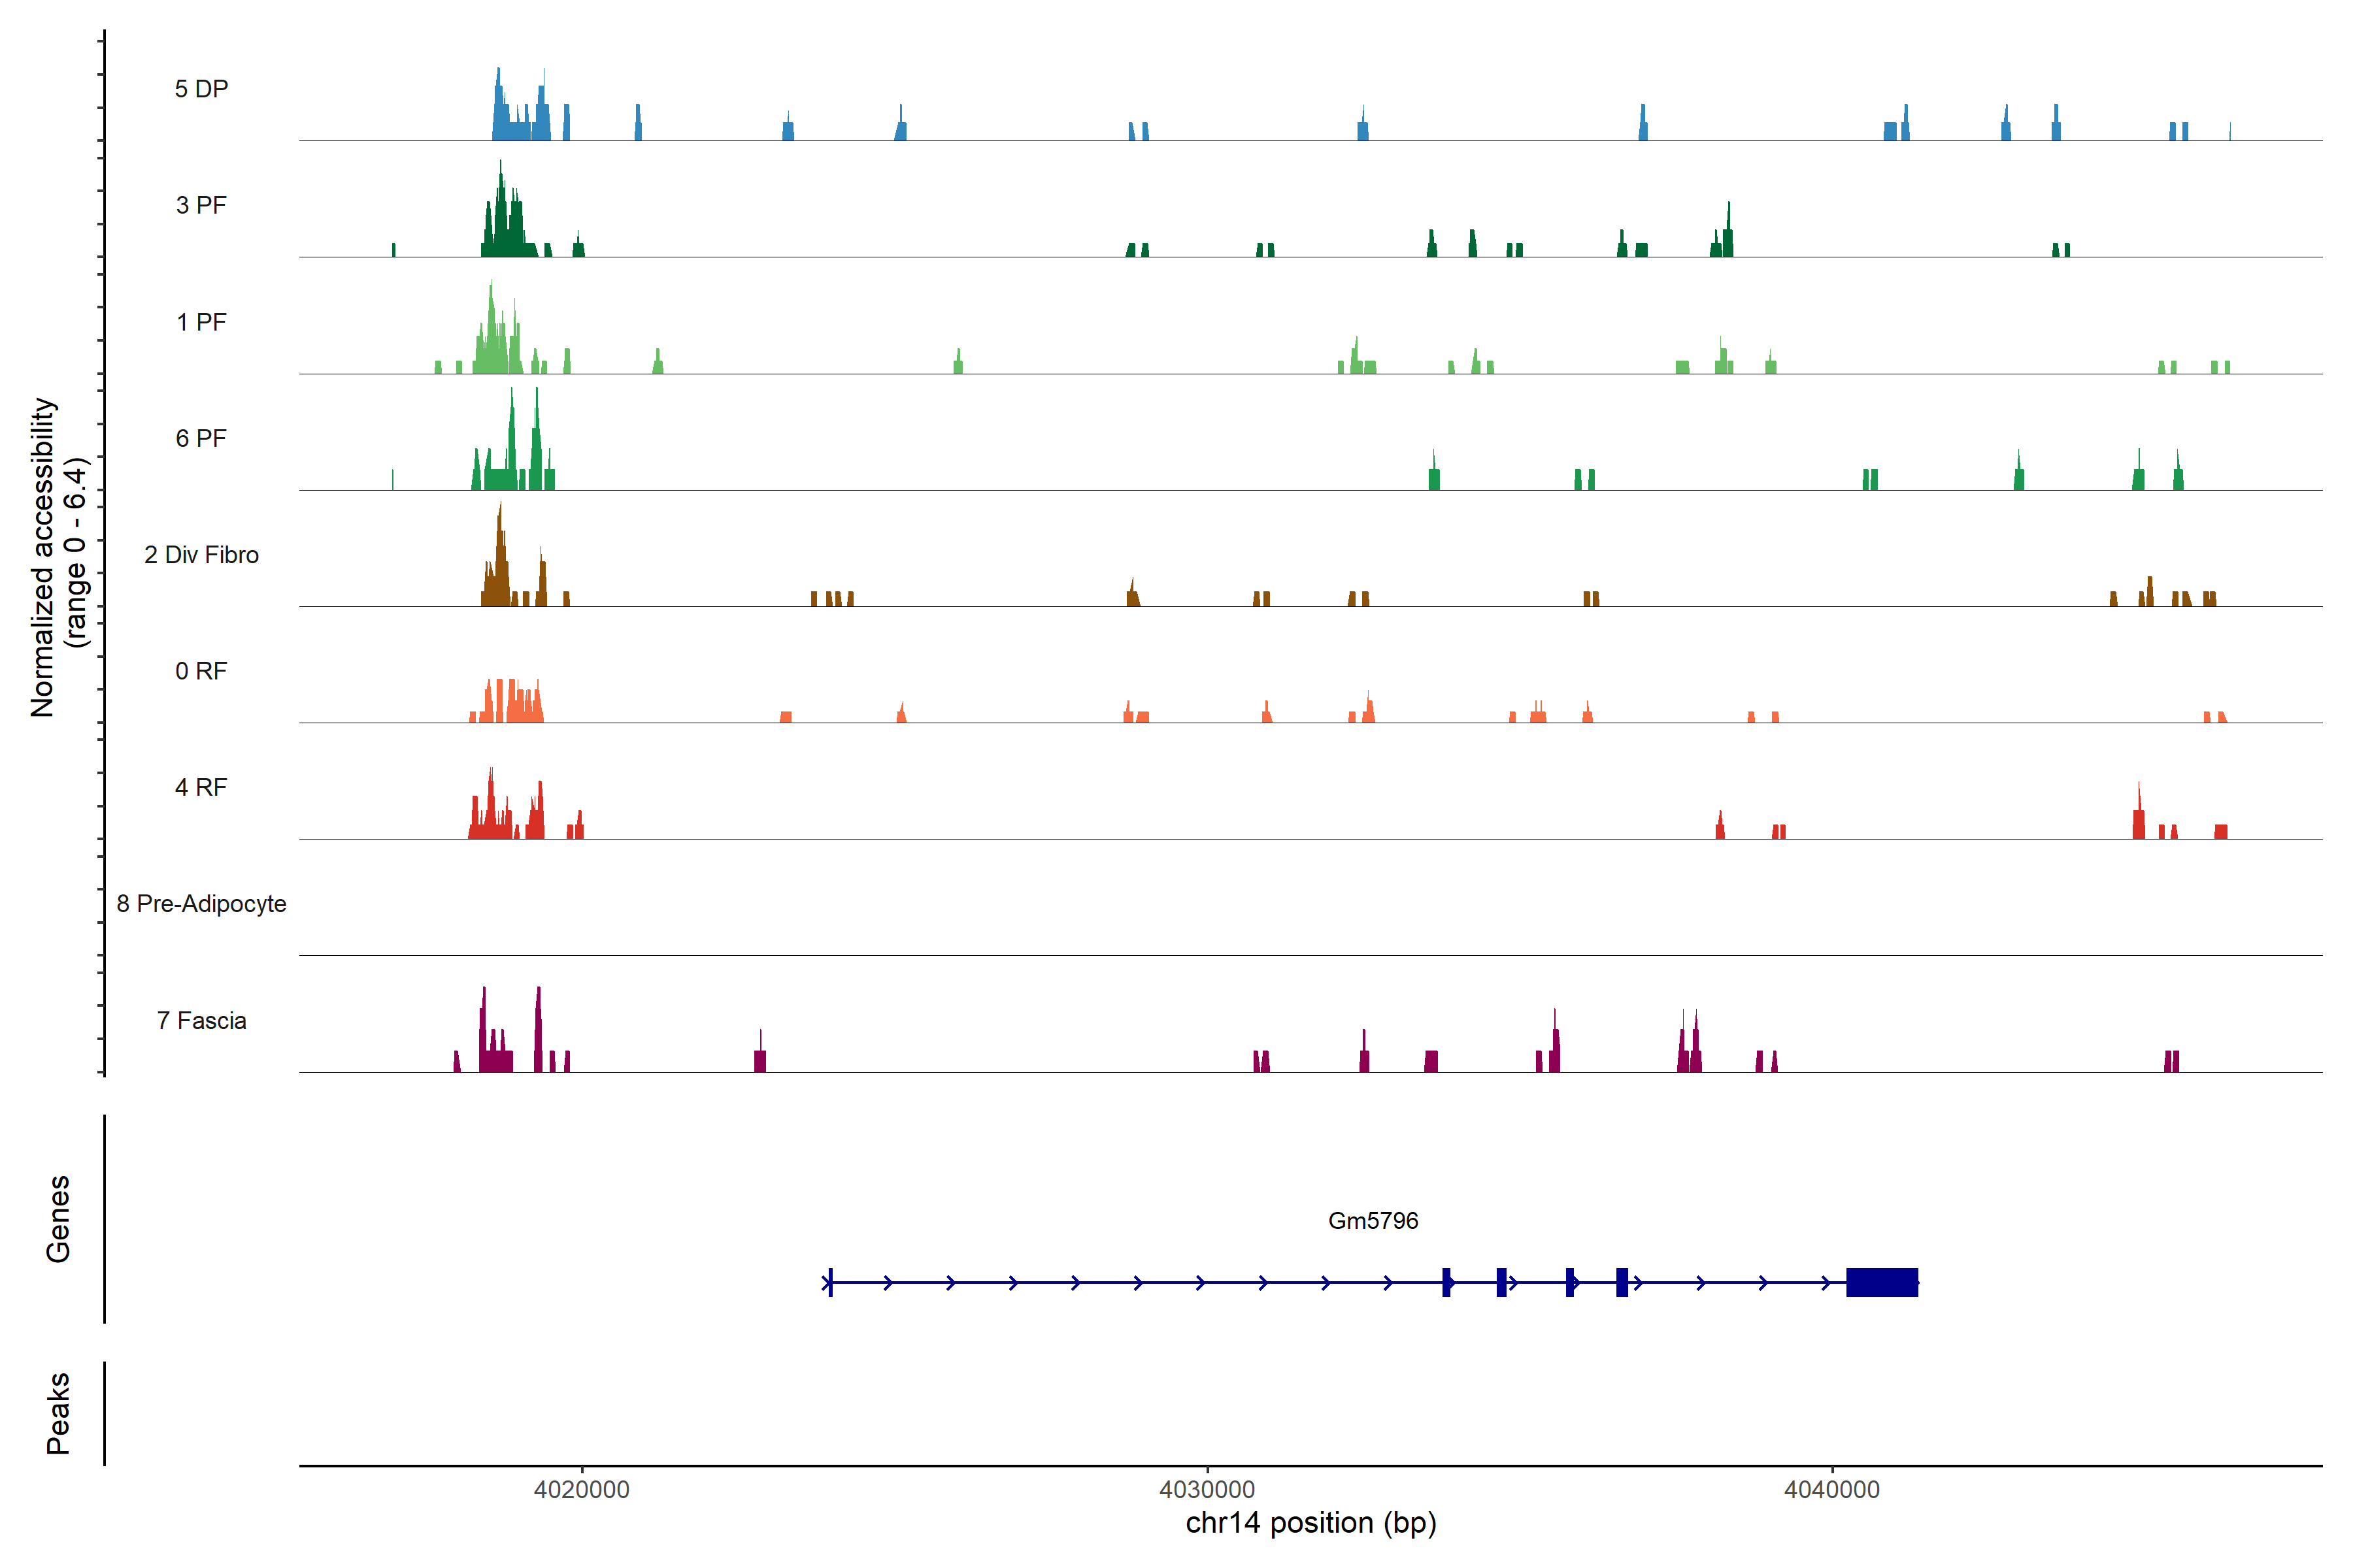Viewport: 2353px width, 1568px height.
Task: Click the 2 Div Fibro track label
Action: [x=201, y=555]
